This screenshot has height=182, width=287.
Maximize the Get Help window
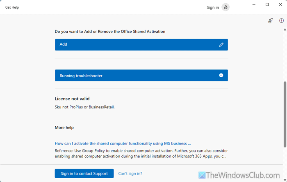[267, 5]
